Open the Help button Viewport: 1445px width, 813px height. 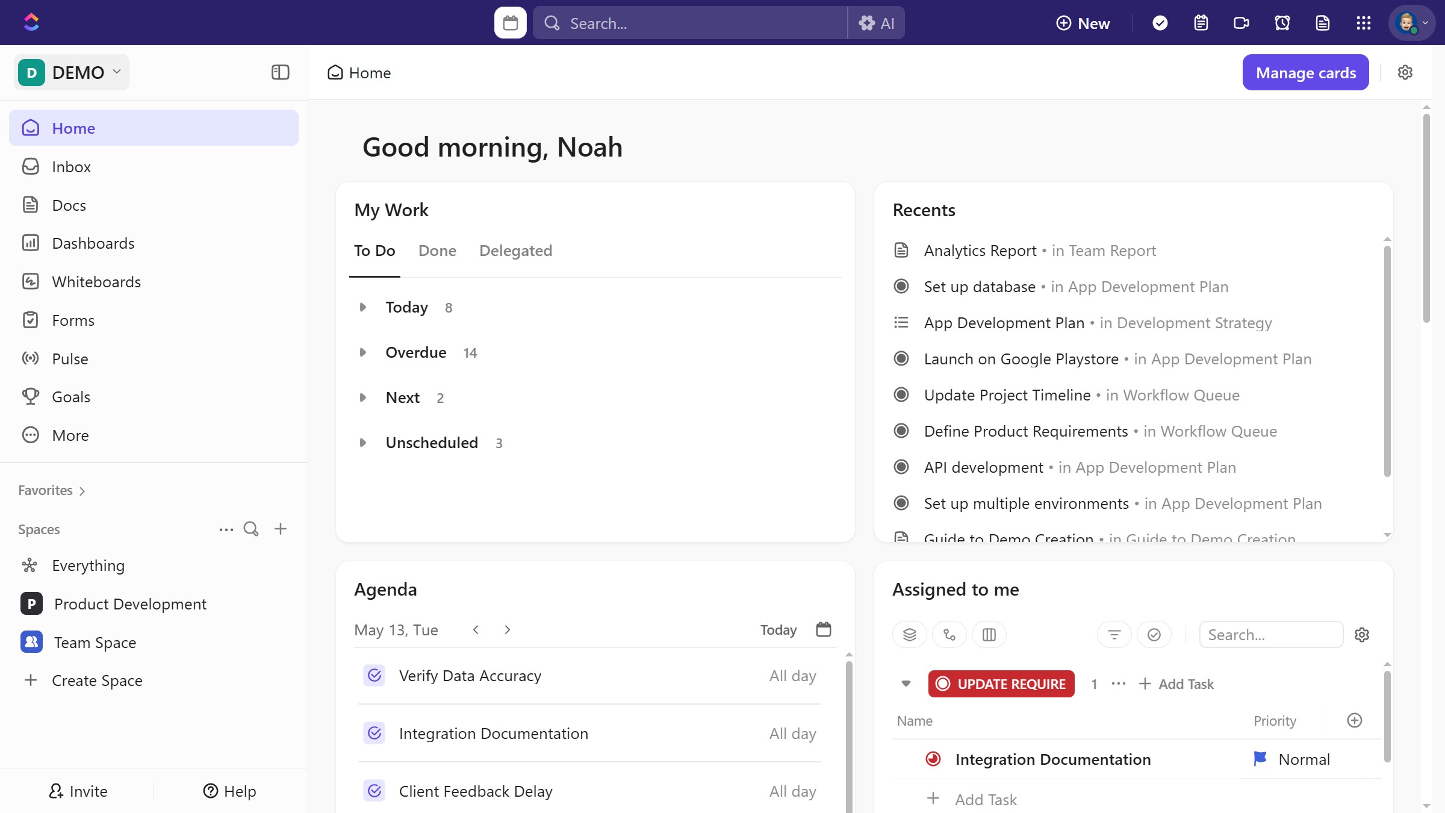click(229, 791)
